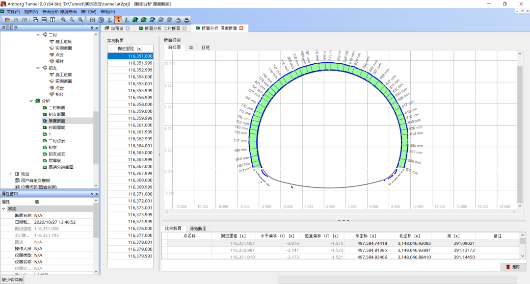Viewport: 530px width, 284px height.
Task: Open the 帮助(H) menu
Action: click(108, 12)
